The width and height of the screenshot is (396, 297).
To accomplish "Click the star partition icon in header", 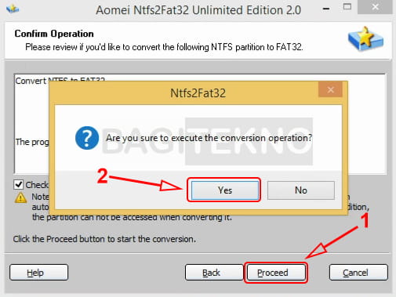I will (x=365, y=38).
